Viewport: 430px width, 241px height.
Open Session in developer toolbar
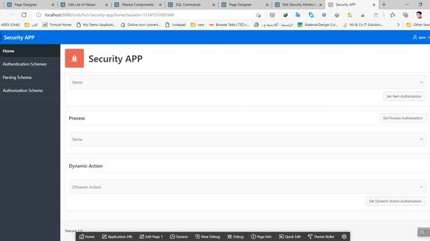tap(179, 236)
